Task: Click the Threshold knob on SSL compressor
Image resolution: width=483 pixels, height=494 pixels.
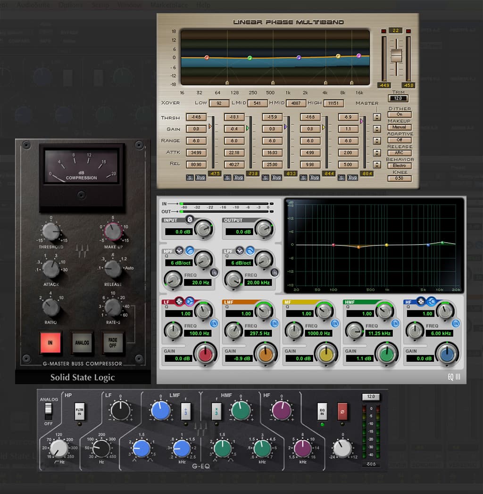Action: pyautogui.click(x=51, y=232)
